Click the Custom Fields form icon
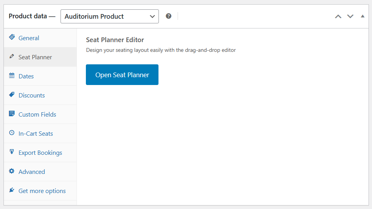The image size is (372, 209). [x=12, y=114]
